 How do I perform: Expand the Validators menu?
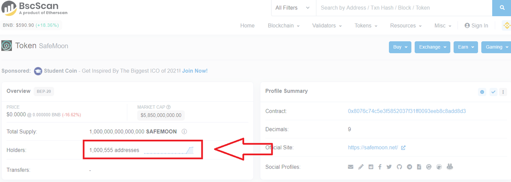pos(327,26)
